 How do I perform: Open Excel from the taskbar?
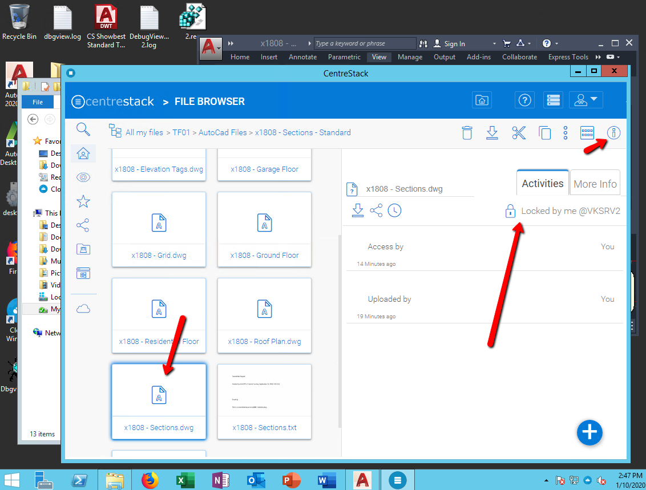[185, 480]
